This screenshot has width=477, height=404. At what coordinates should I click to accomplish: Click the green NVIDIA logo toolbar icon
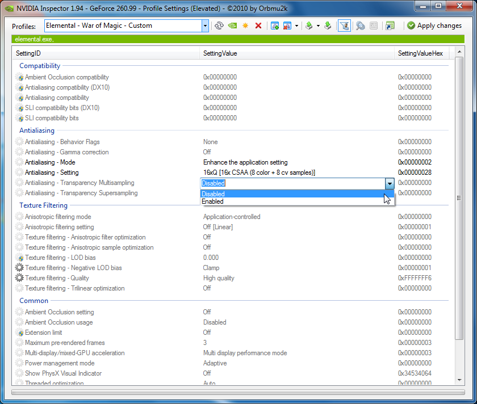232,26
